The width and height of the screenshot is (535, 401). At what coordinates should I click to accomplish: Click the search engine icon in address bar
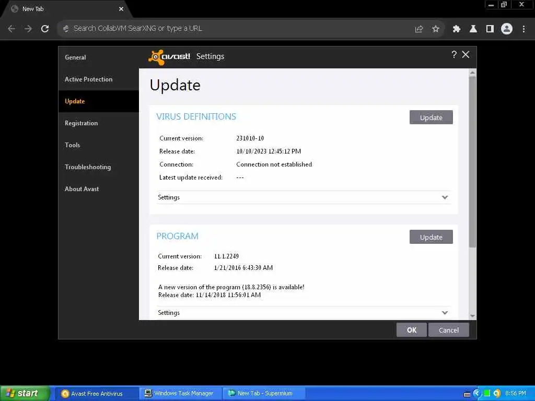click(x=66, y=29)
